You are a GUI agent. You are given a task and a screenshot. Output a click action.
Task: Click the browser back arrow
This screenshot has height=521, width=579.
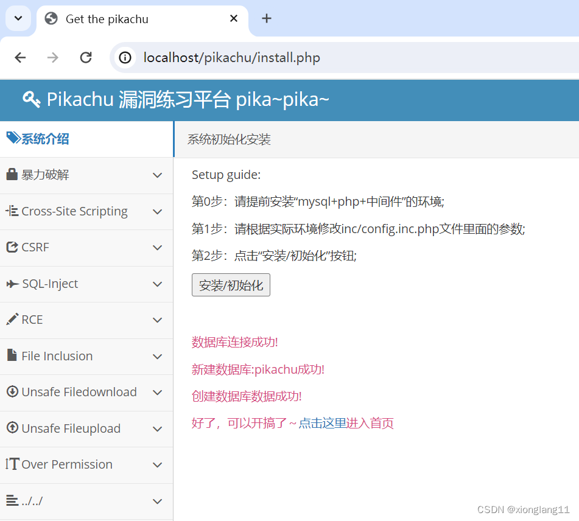point(20,58)
